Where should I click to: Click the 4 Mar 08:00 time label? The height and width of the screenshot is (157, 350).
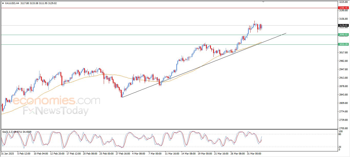click(x=138, y=154)
